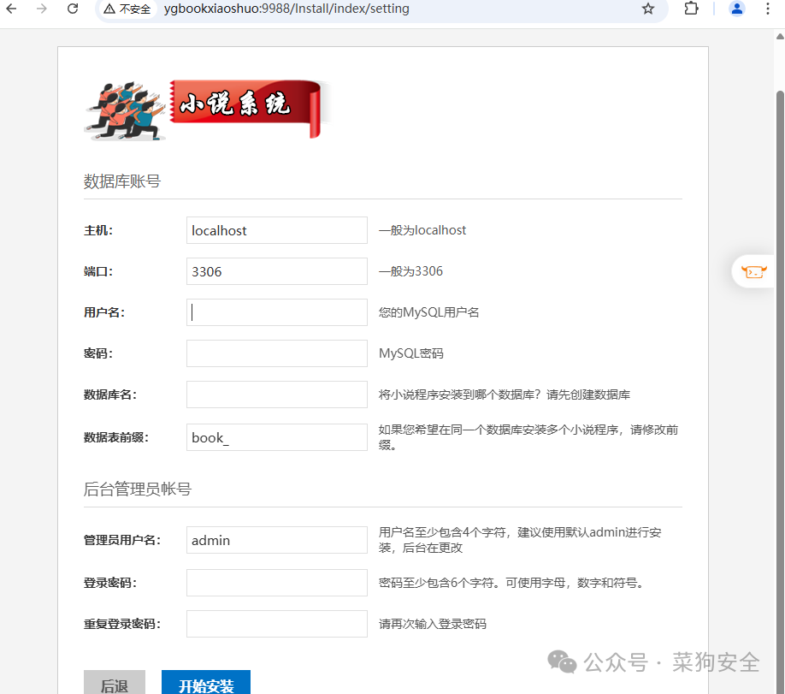Screen dimensions: 785x694
Task: Click the address bar URL text
Action: (x=286, y=9)
